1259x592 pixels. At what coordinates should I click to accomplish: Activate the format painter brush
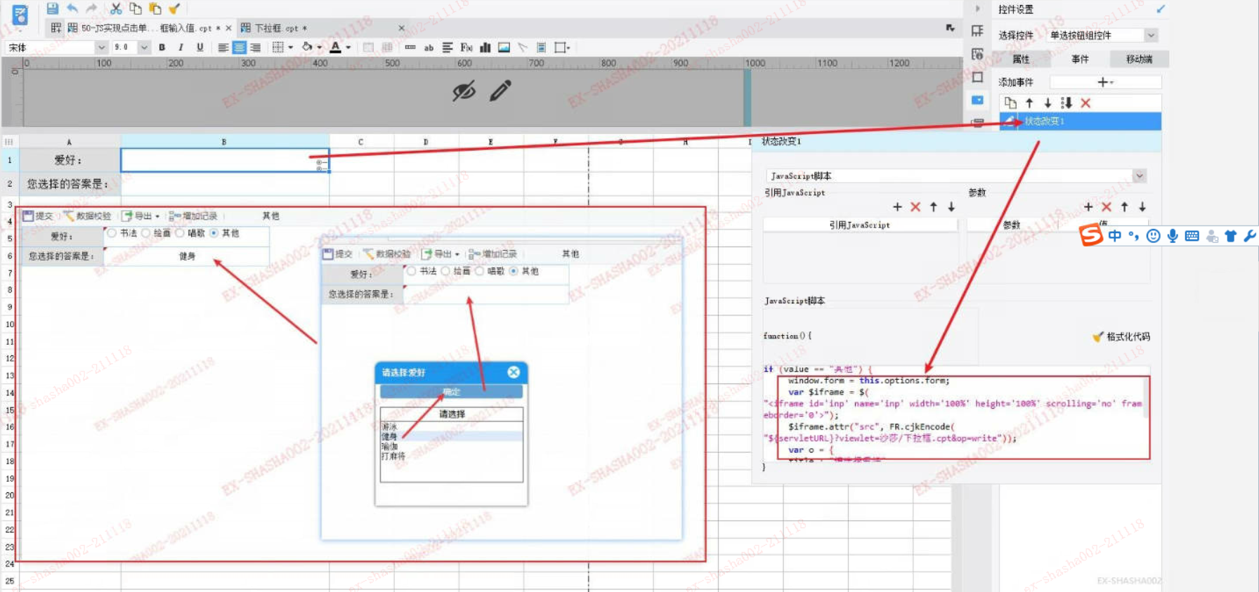click(174, 8)
